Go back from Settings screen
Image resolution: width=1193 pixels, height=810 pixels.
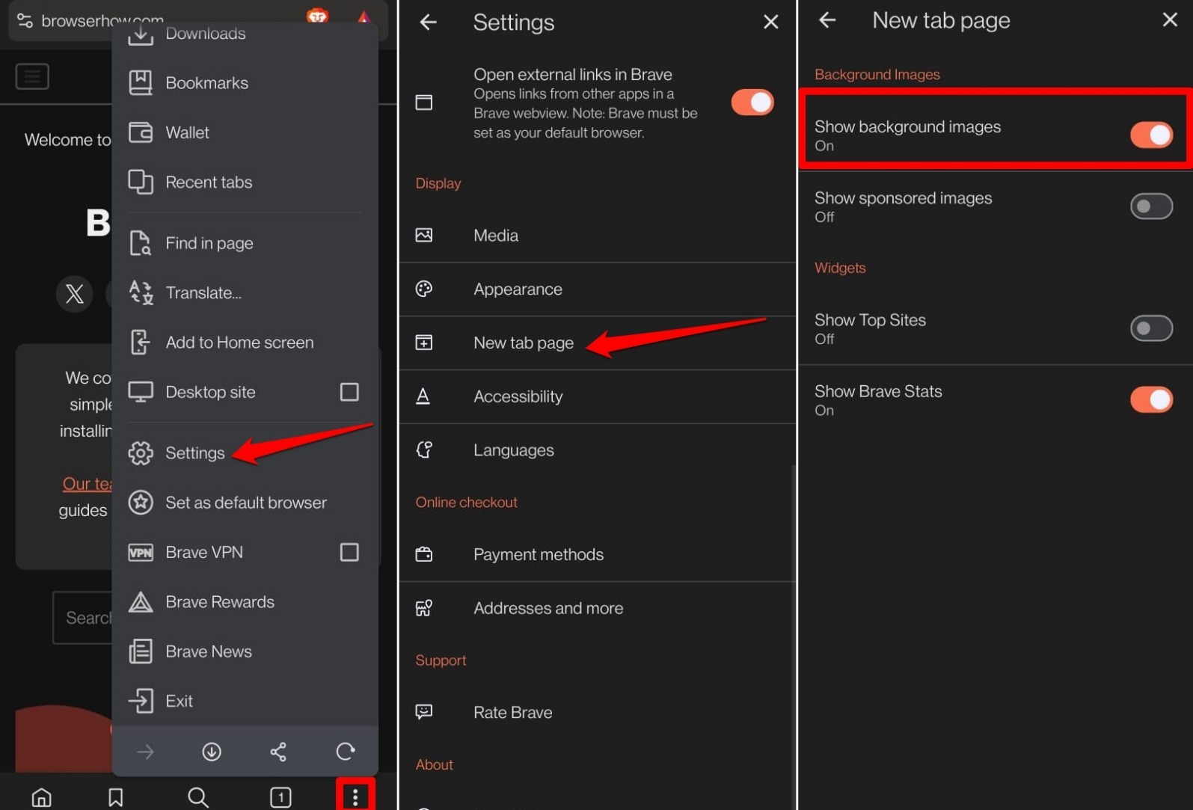pyautogui.click(x=428, y=22)
